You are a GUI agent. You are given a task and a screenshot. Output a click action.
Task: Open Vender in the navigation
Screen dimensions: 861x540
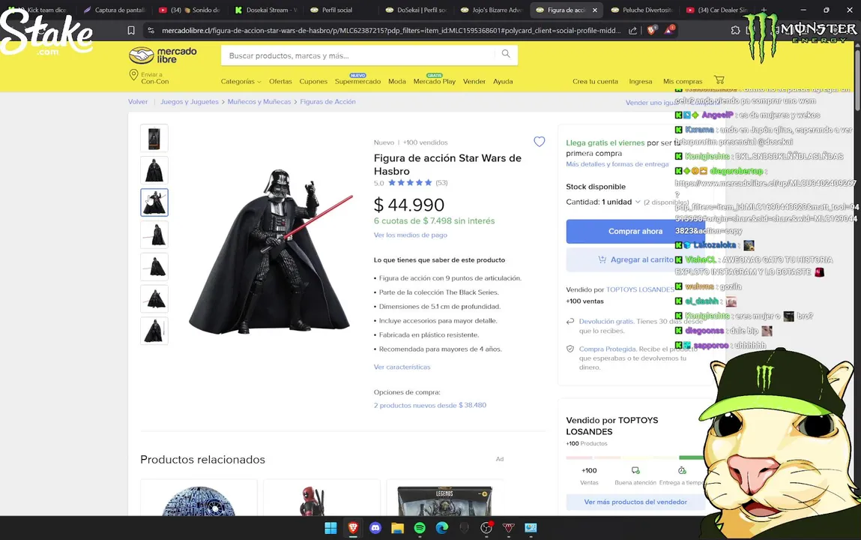[x=474, y=81]
